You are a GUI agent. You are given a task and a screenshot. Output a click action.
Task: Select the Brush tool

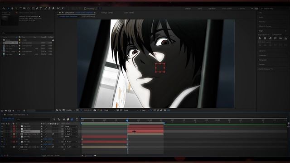tap(46, 9)
